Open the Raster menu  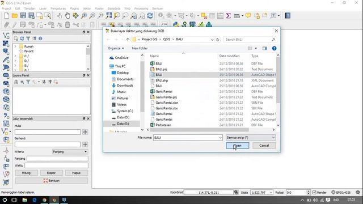99,8
